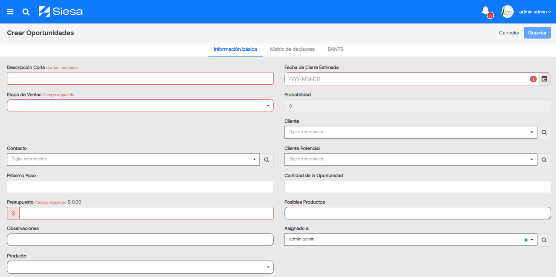Click the Crear Oportunidades page title
This screenshot has height=277, width=556.
[x=41, y=33]
